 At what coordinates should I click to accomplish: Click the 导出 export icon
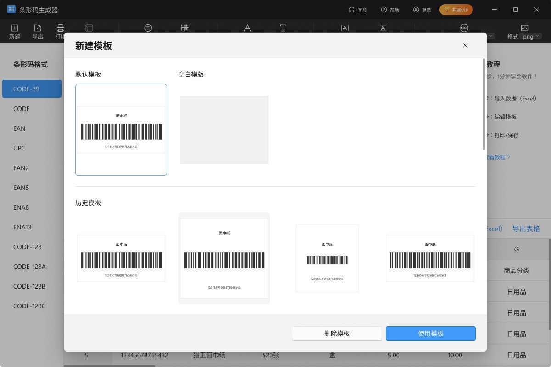coord(38,28)
